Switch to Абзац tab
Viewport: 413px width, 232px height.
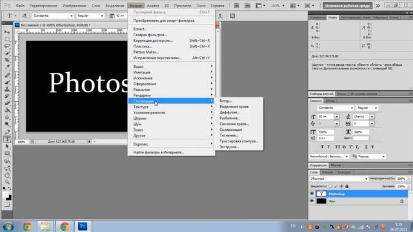point(330,101)
